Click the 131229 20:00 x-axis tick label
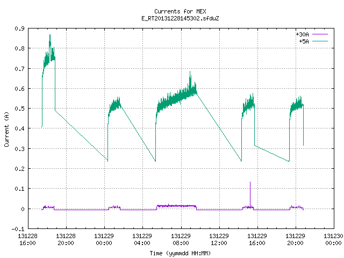 pyautogui.click(x=295, y=240)
